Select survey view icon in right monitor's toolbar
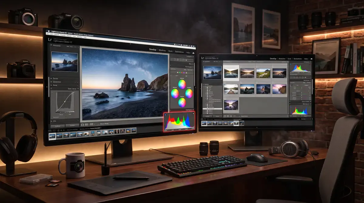The image size is (364, 203). (x=234, y=116)
